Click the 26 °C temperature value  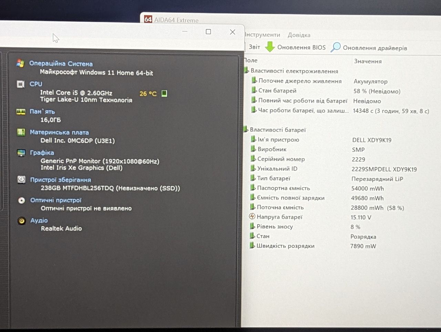click(x=148, y=93)
